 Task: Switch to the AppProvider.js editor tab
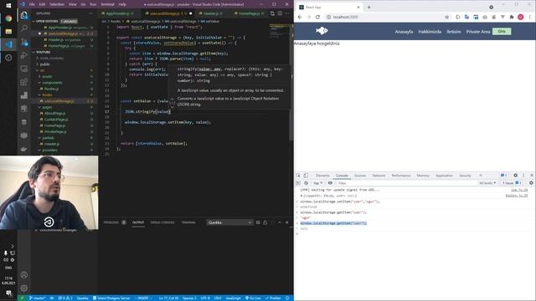click(117, 13)
